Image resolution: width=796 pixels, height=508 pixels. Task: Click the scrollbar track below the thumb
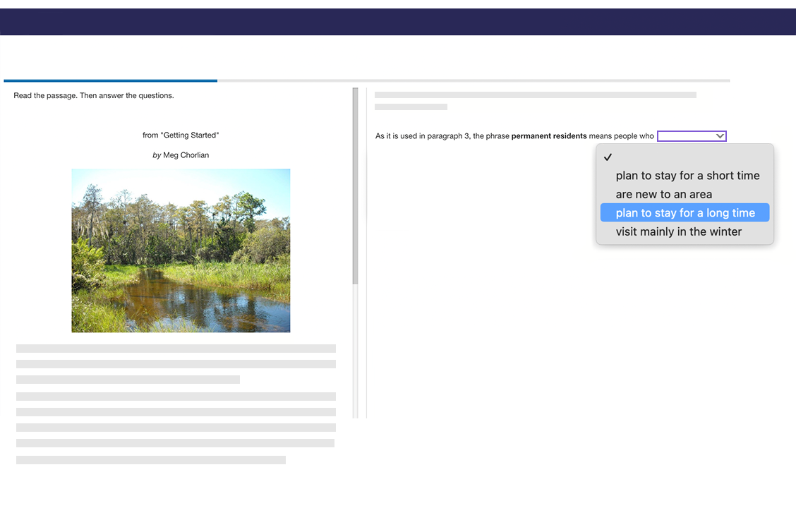[x=355, y=353]
